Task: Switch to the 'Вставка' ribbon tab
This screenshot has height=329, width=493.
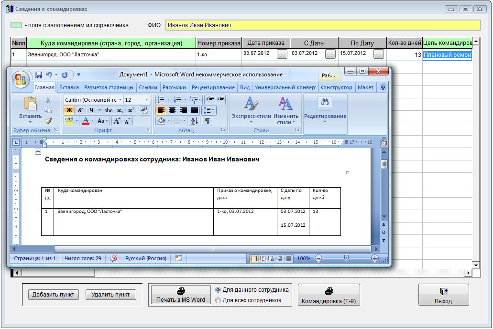Action: pyautogui.click(x=69, y=87)
